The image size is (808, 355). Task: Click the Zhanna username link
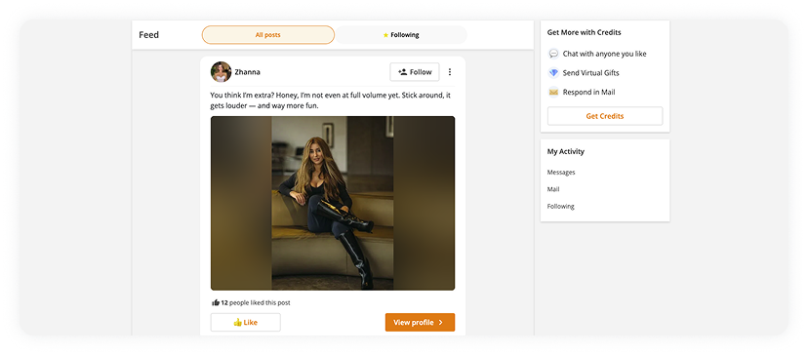point(247,72)
